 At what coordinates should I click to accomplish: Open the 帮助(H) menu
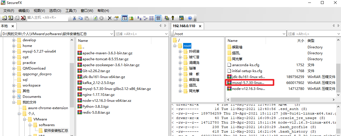103,11
